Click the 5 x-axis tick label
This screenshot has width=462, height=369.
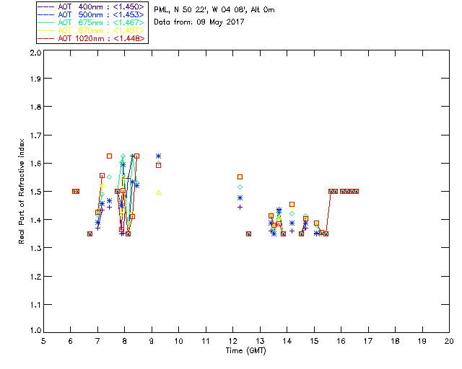click(43, 341)
